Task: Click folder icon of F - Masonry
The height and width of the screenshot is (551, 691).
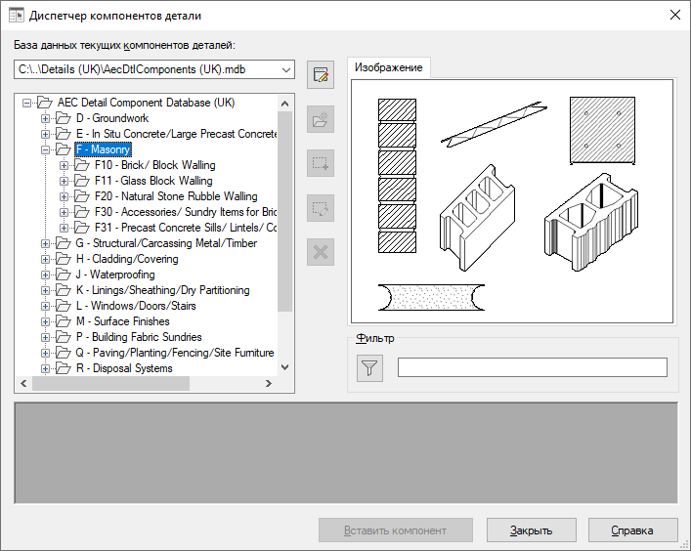Action: [64, 149]
